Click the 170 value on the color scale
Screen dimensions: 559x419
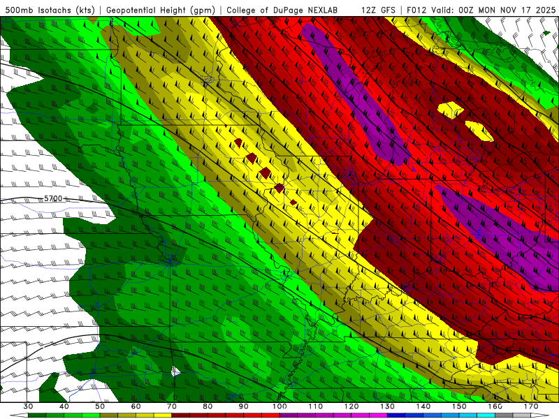531,406
